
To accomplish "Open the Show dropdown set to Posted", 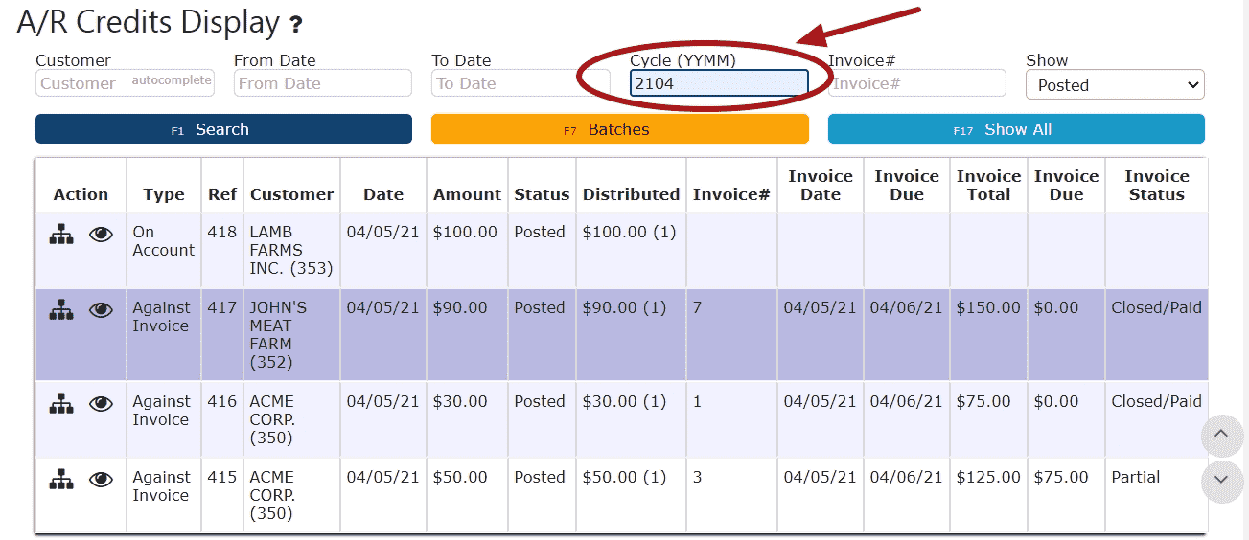I will point(1115,84).
